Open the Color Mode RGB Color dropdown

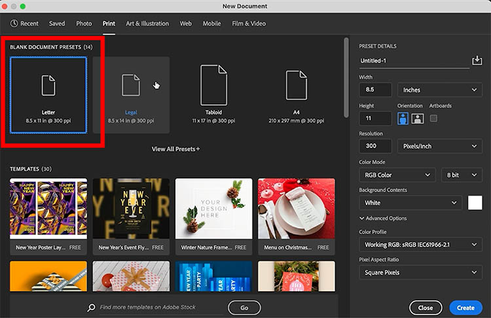pyautogui.click(x=397, y=175)
